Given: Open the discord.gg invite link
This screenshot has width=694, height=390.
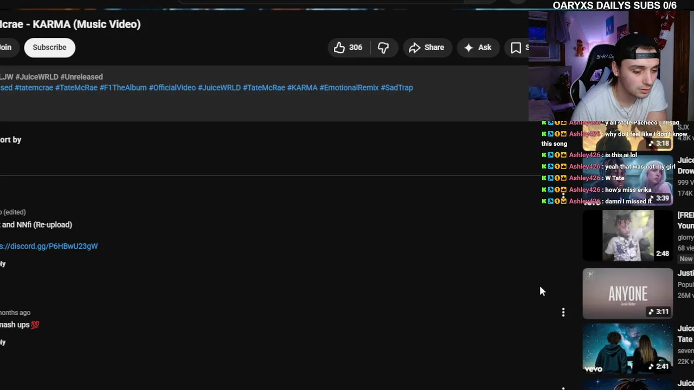Looking at the screenshot, I should tap(49, 246).
